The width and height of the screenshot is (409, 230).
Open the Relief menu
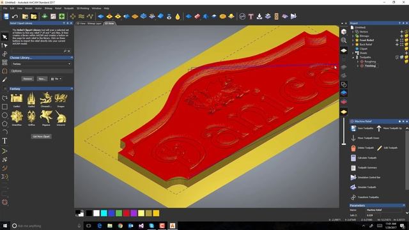(x=58, y=8)
